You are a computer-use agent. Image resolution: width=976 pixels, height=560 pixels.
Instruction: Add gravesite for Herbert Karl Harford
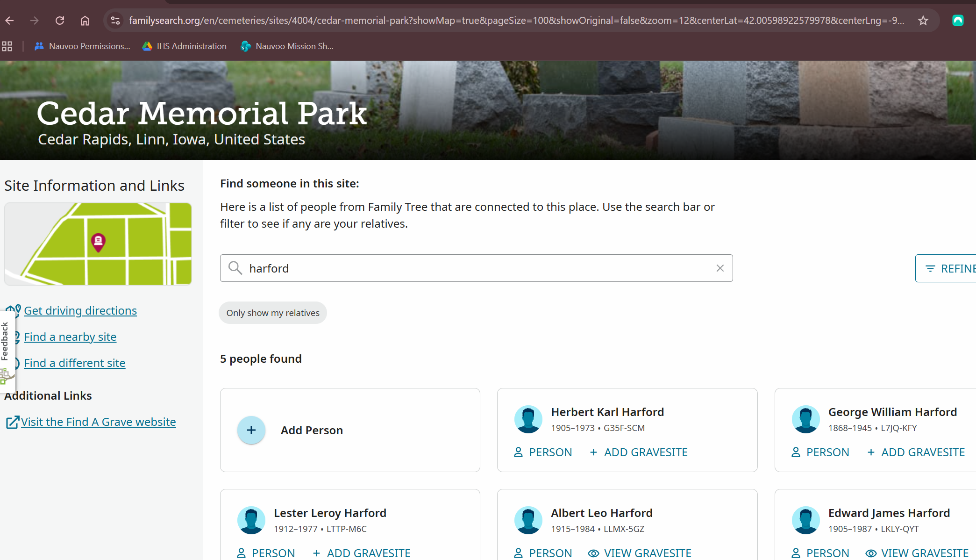[639, 452]
